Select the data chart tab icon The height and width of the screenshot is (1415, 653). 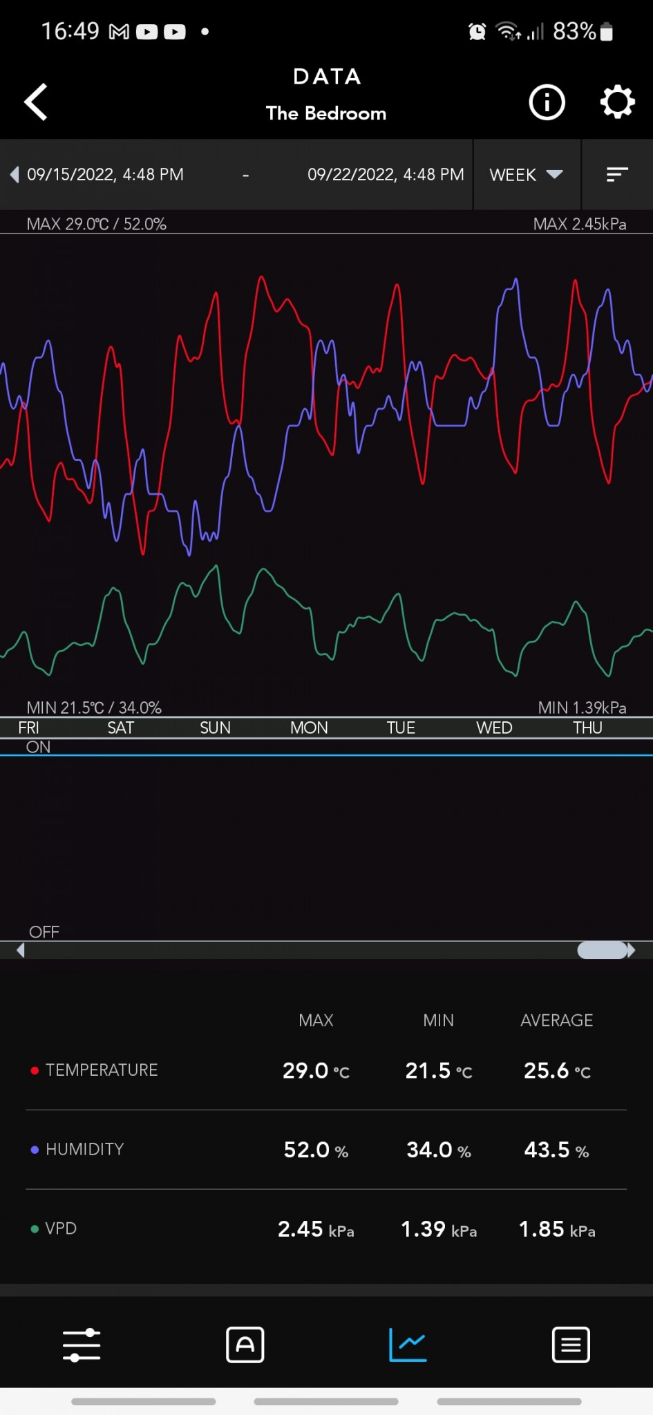coord(408,1345)
